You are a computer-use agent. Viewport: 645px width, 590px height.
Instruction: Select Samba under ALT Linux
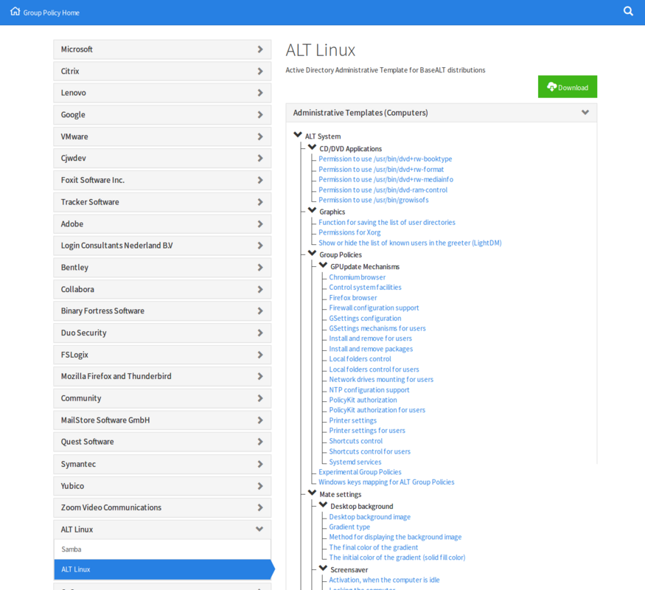(162, 549)
